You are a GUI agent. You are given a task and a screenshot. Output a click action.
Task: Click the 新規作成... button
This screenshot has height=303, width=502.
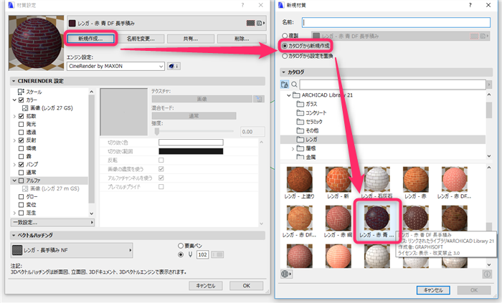[90, 39]
